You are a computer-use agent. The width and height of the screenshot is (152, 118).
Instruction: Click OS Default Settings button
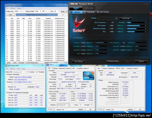[112, 61]
